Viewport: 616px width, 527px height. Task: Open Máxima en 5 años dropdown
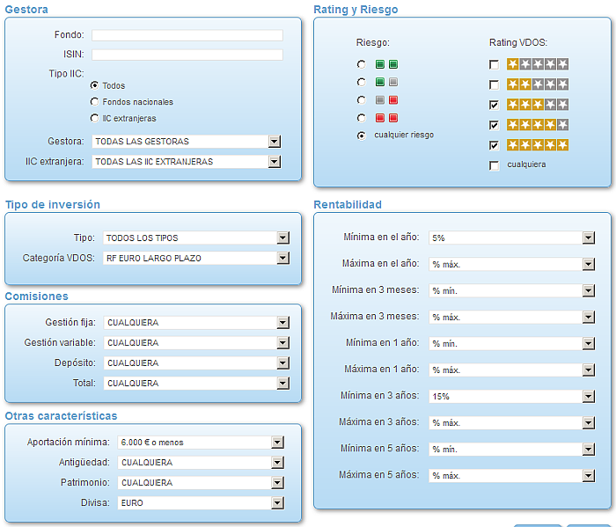click(512, 476)
